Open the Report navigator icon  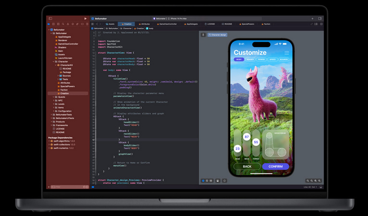87,24
